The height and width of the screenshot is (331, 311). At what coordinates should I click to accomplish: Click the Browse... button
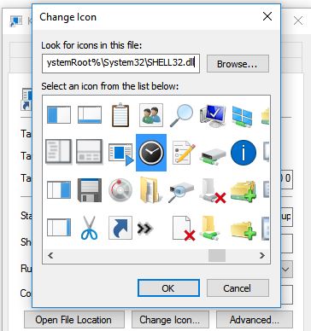click(x=238, y=64)
